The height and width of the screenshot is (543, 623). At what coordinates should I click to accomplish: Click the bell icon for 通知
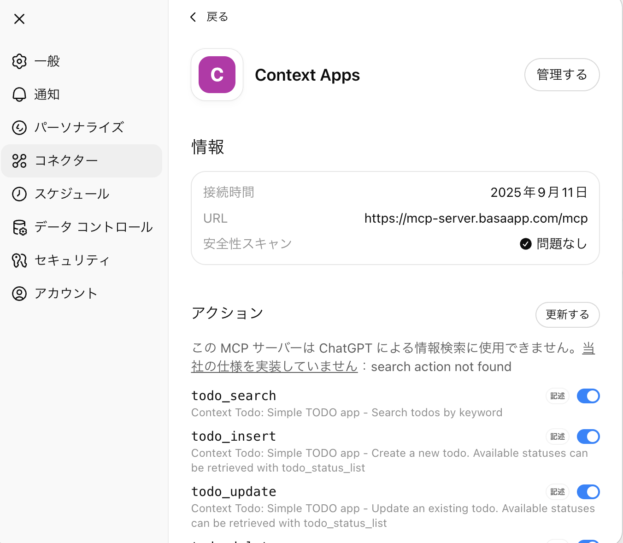19,94
